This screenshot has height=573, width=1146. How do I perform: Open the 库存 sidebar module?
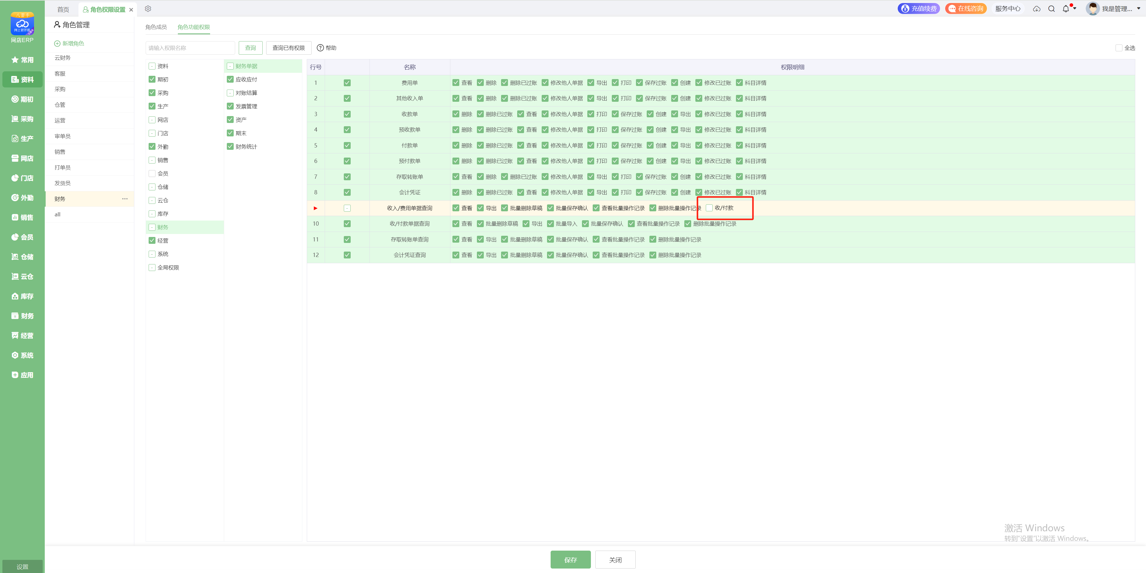pyautogui.click(x=22, y=296)
